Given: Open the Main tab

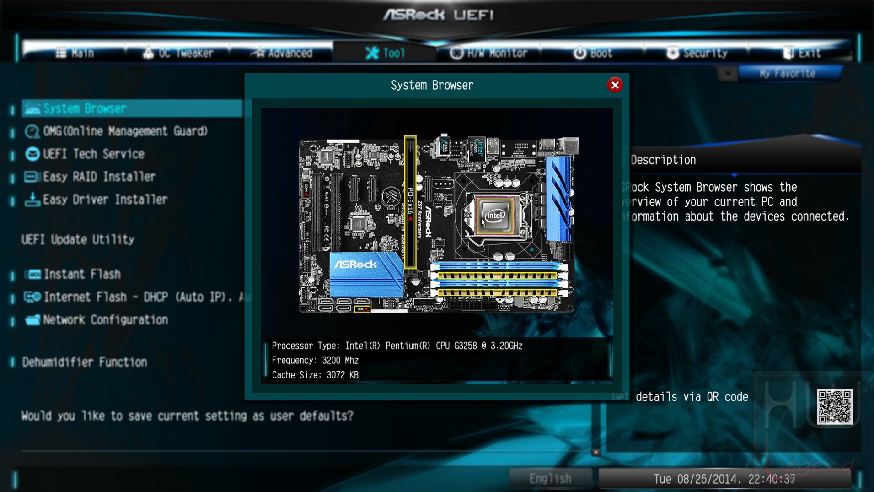Looking at the screenshot, I should (x=75, y=53).
